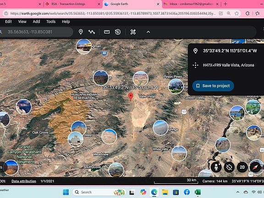
Task: Close the Google Earth browser tab
Action: click(158, 4)
